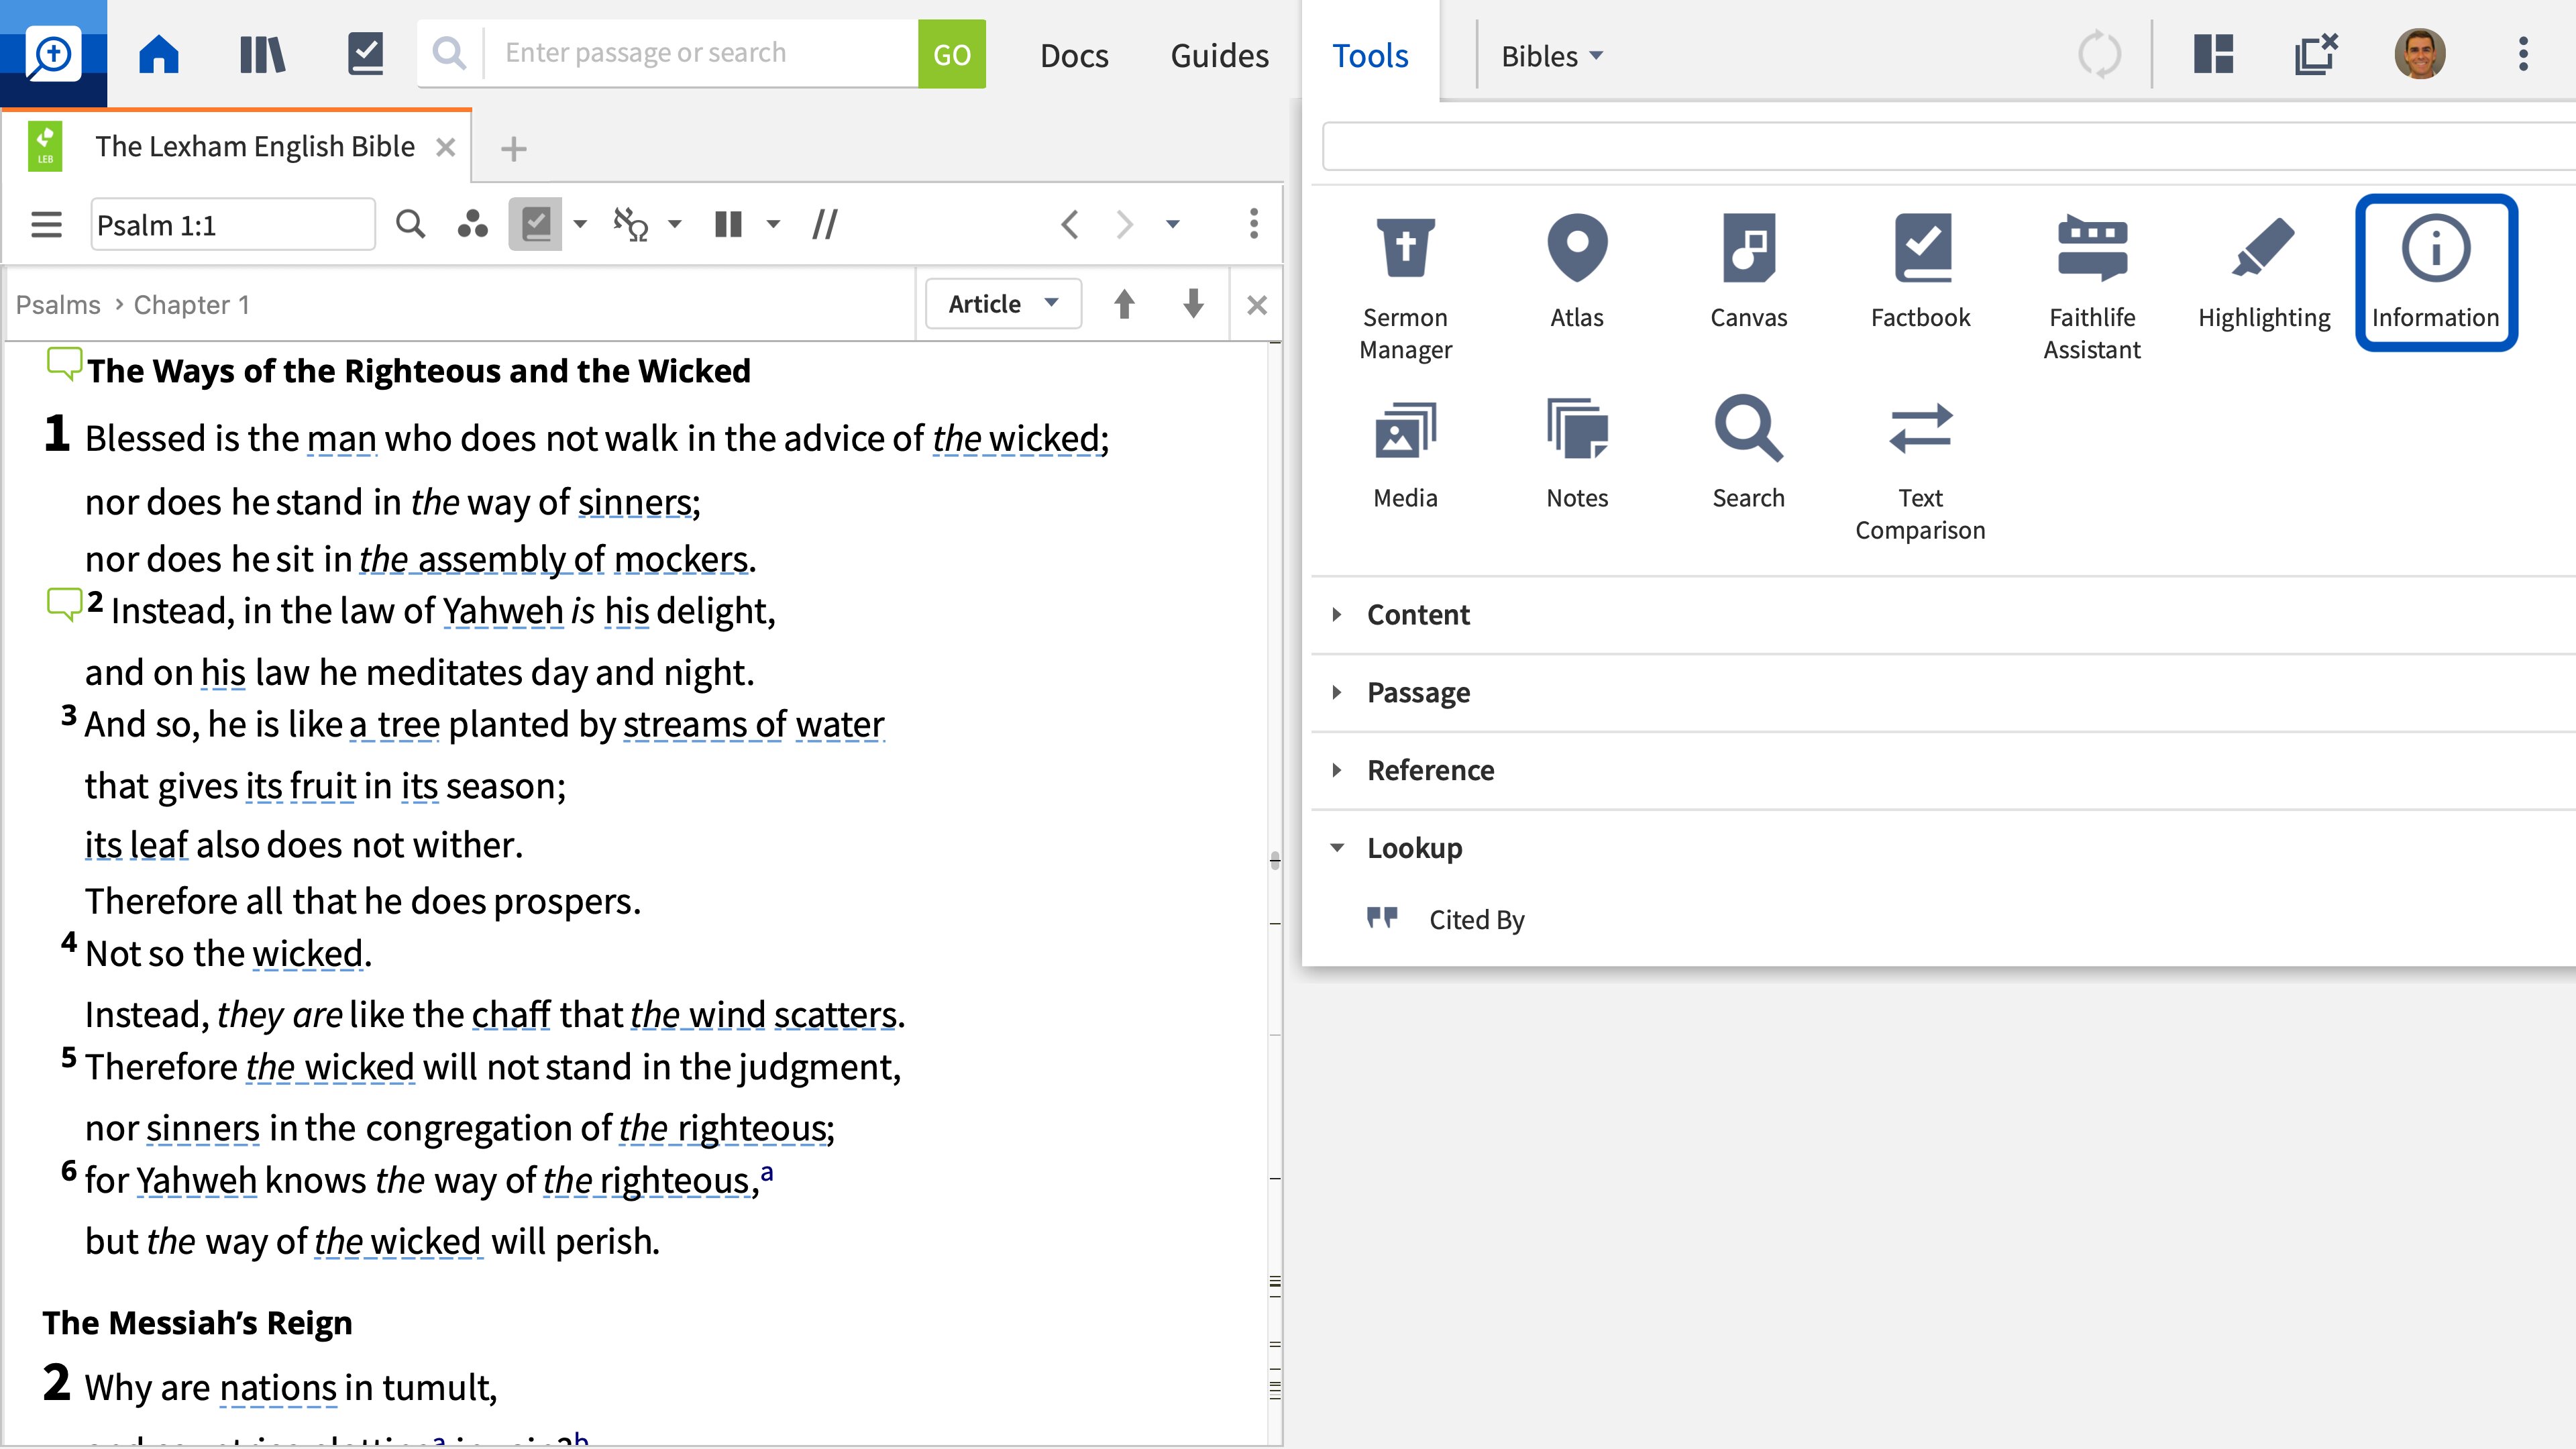Click the green GO button
Viewport: 2576px width, 1449px height.
951,54
